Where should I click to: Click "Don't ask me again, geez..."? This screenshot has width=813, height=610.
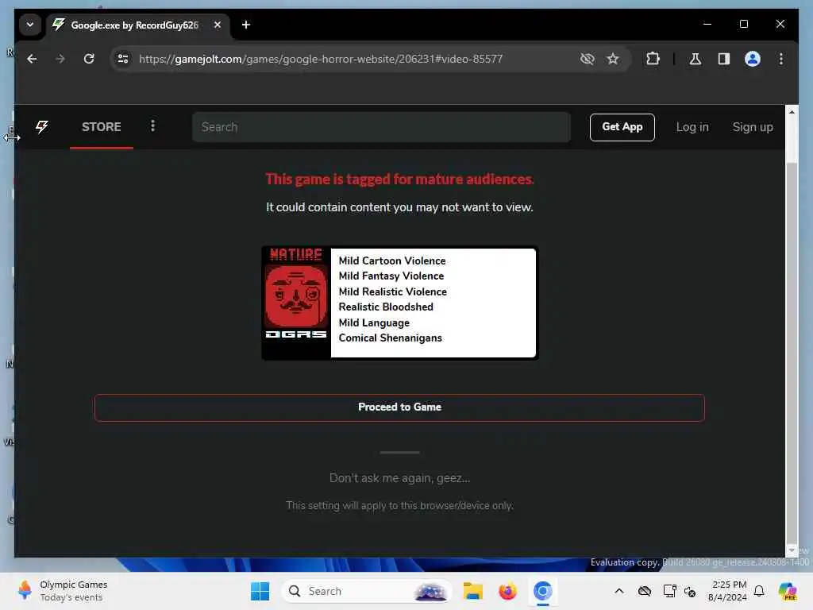399,477
